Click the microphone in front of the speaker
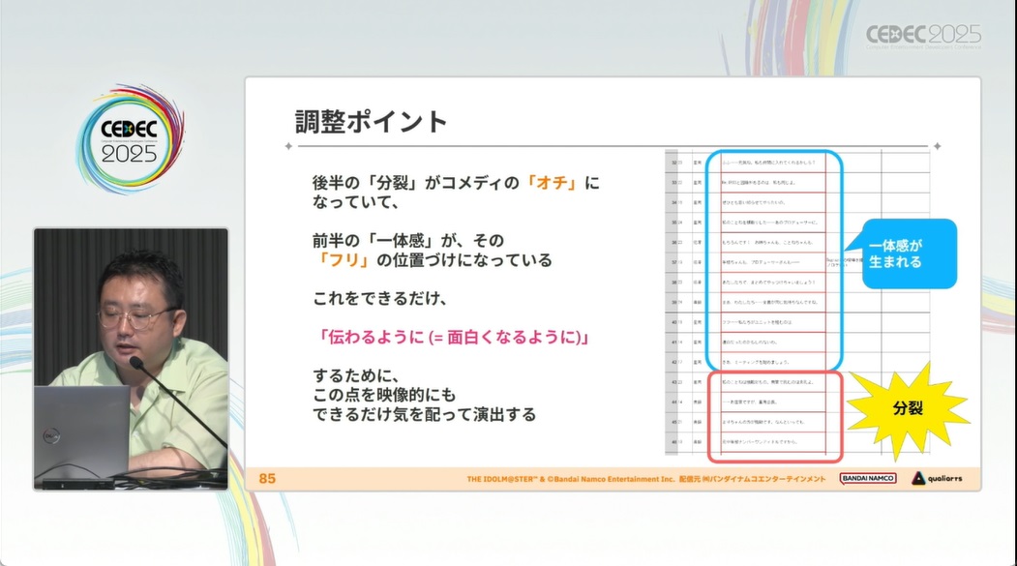 [x=138, y=365]
